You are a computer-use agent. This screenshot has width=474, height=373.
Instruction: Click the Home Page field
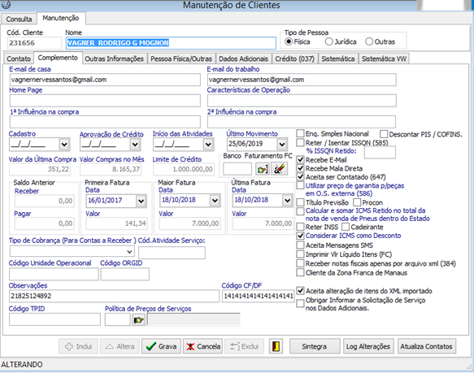(105, 101)
